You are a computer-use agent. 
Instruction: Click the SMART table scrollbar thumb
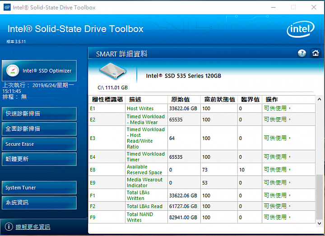point(319,197)
